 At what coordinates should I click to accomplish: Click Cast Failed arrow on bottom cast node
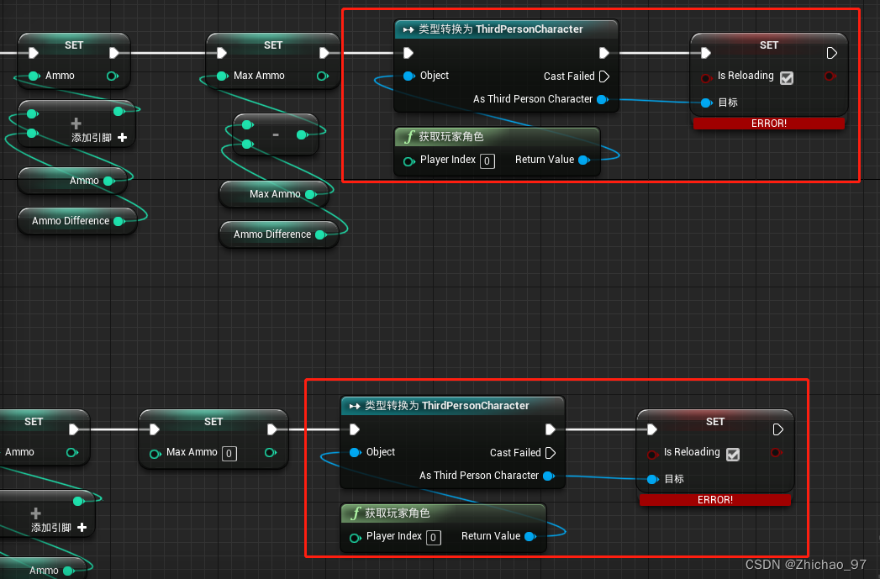pos(551,452)
